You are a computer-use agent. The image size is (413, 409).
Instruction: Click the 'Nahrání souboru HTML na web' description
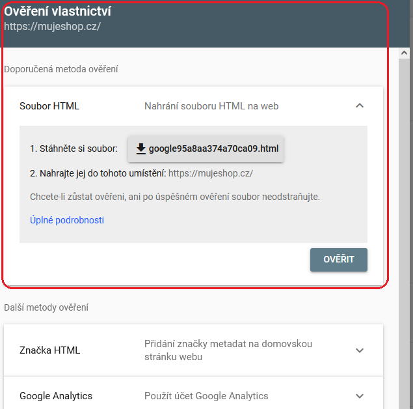[x=211, y=106]
